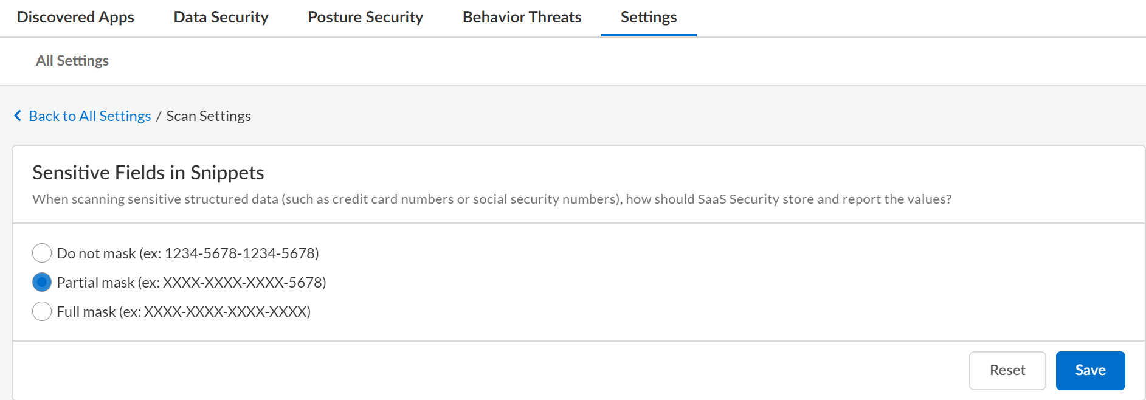Click the back chevron arrow icon
This screenshot has height=400, width=1146.
(18, 116)
